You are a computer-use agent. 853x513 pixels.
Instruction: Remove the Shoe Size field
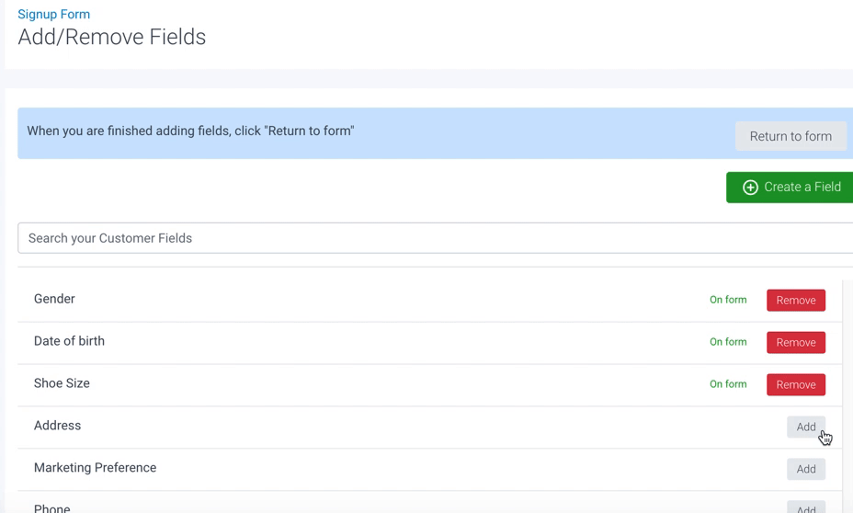795,385
